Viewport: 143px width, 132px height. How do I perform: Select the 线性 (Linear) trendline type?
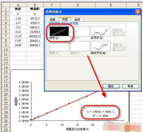coord(59,31)
